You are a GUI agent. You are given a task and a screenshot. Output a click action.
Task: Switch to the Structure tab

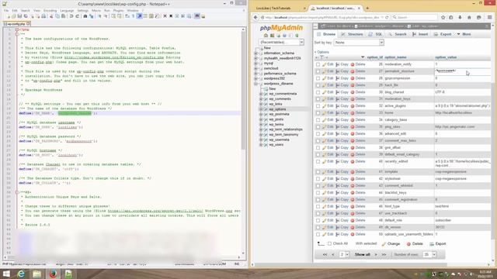(x=352, y=34)
